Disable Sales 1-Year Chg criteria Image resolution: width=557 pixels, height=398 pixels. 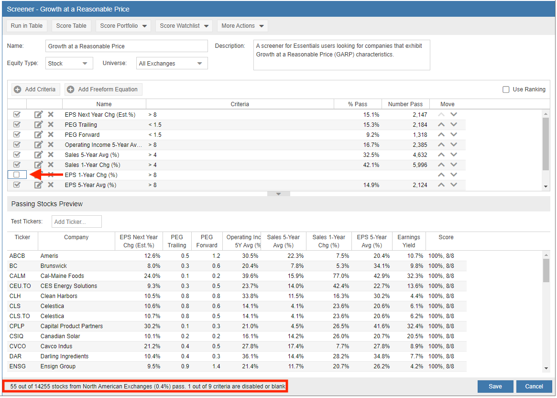click(x=17, y=165)
